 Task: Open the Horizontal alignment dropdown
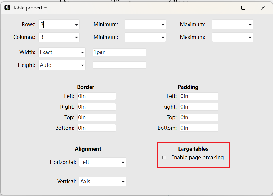[x=123, y=162]
